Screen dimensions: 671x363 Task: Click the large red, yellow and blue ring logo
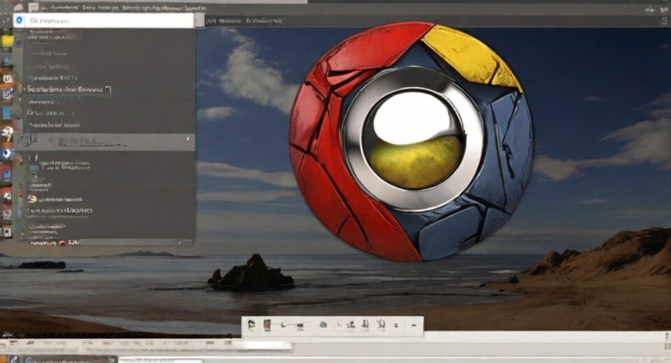pos(411,142)
